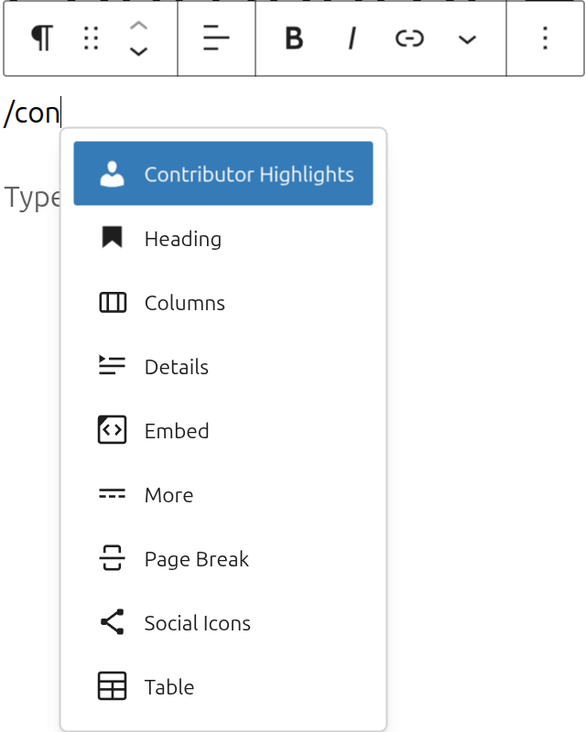Viewport: 586px width, 732px height.
Task: Place cursor in the /con text field
Action: 32,112
